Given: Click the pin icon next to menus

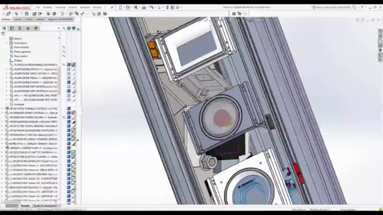Looking at the screenshot, I should coord(112,7).
